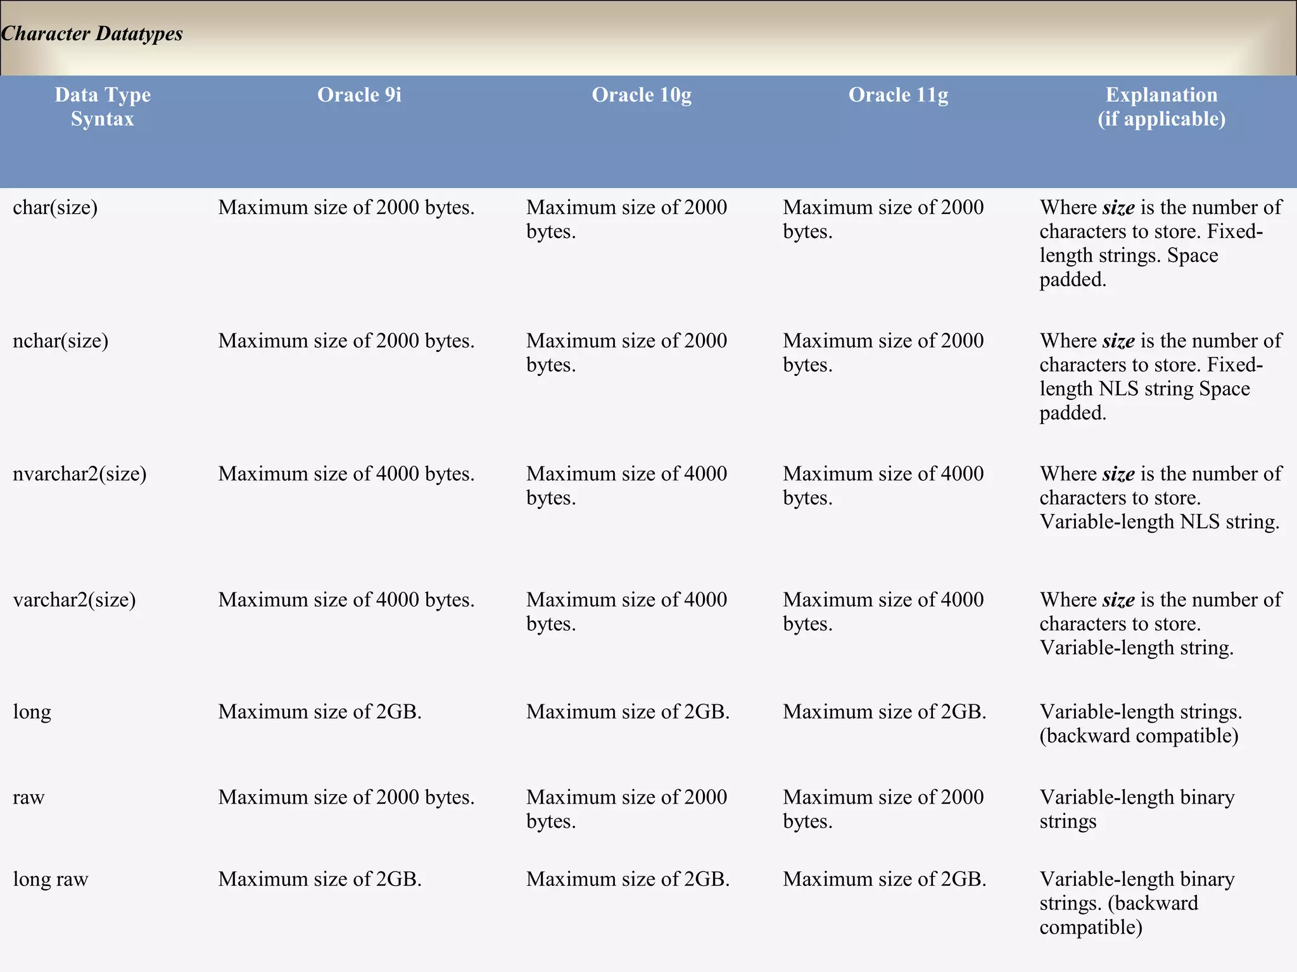Click Oracle 11g cell for varchar2(size)
The height and width of the screenshot is (972, 1297).
coord(883,611)
